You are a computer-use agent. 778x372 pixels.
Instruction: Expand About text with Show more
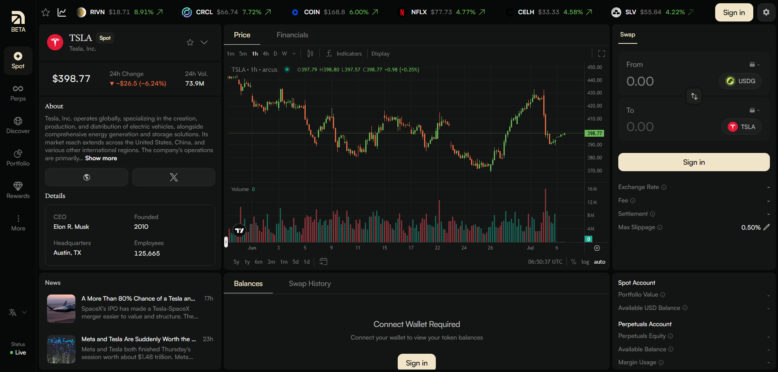[101, 158]
